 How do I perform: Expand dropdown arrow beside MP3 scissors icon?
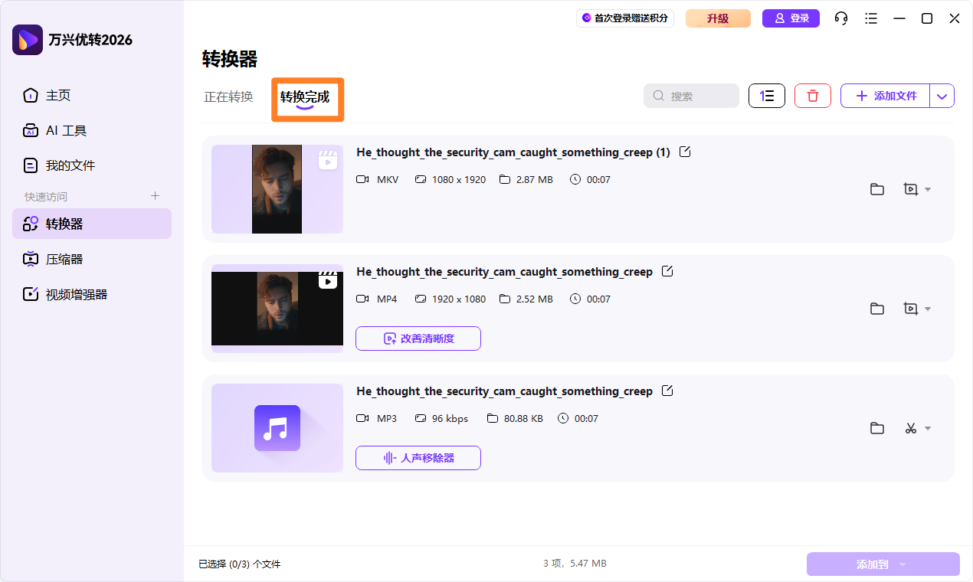point(928,429)
